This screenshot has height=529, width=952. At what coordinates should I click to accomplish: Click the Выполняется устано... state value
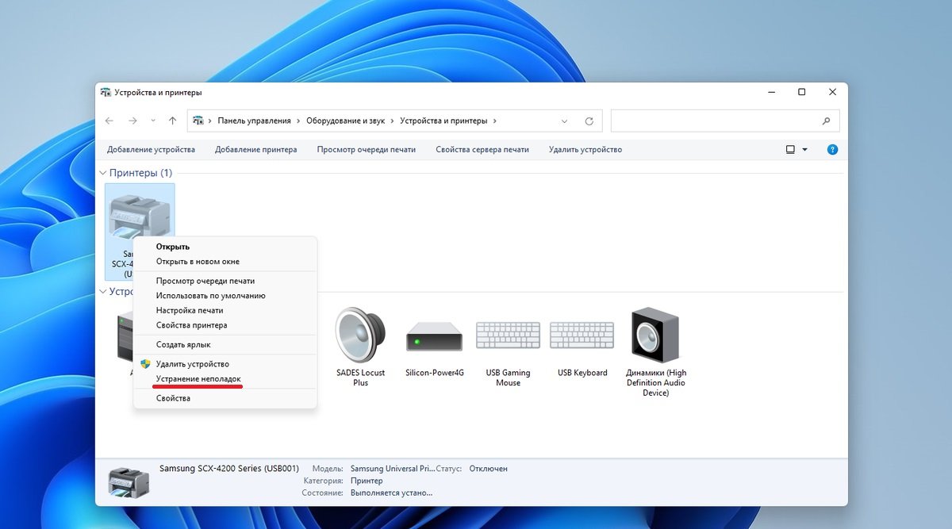[392, 493]
